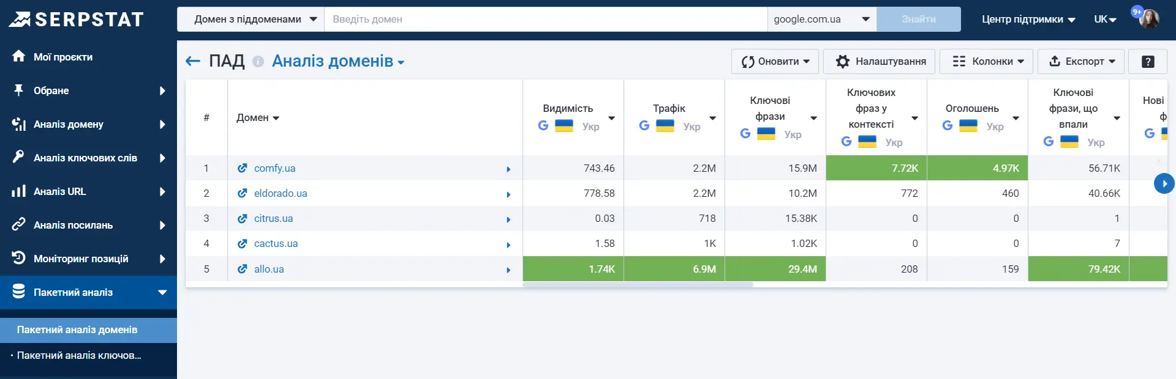Screen dimensions: 1176x379
Task: Open Ключові фрази, що впали dropdown
Action: pos(1117,118)
